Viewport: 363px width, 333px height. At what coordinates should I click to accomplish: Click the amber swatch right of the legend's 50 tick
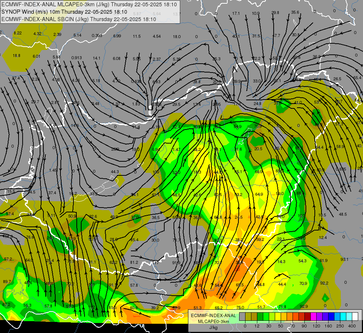coord(284,316)
